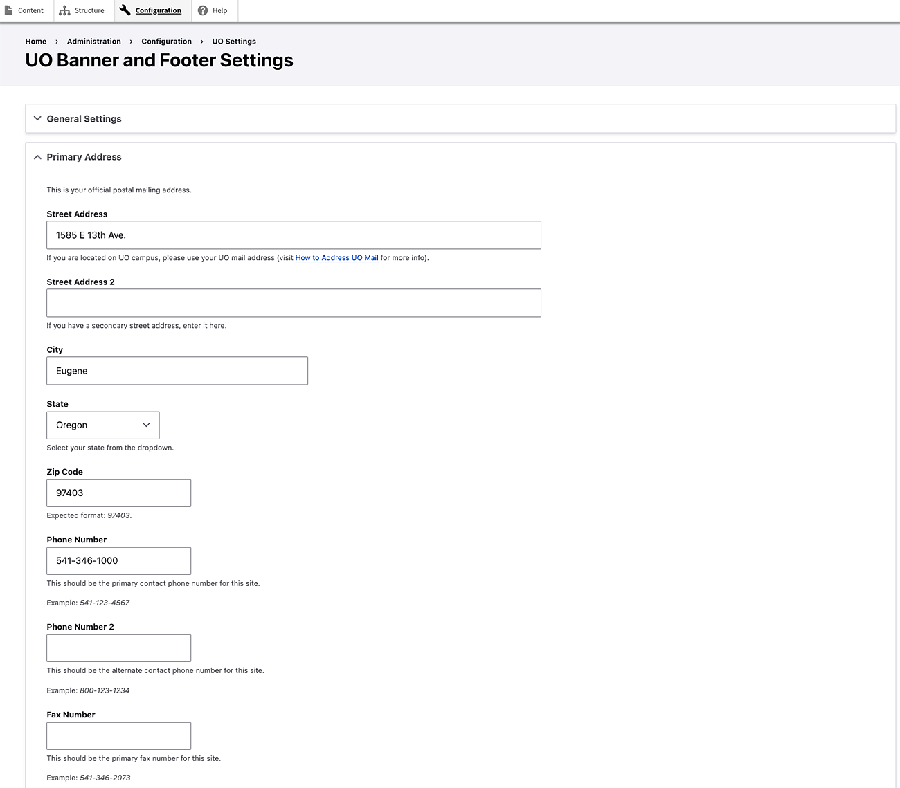The image size is (900, 788).
Task: Click the Street Address 2 field label
Action: 80,282
